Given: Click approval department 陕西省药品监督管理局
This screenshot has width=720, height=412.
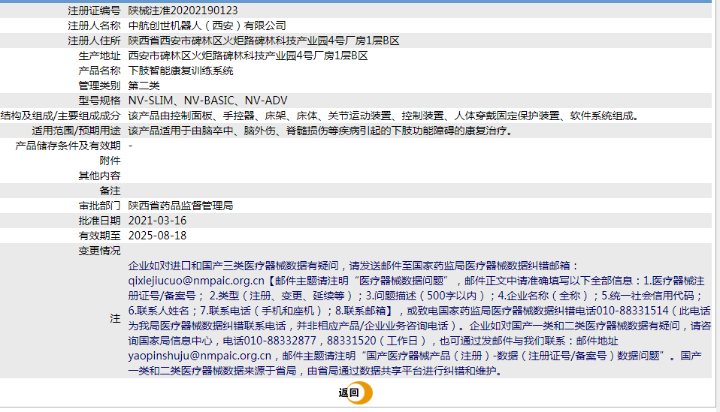Looking at the screenshot, I should [180, 206].
